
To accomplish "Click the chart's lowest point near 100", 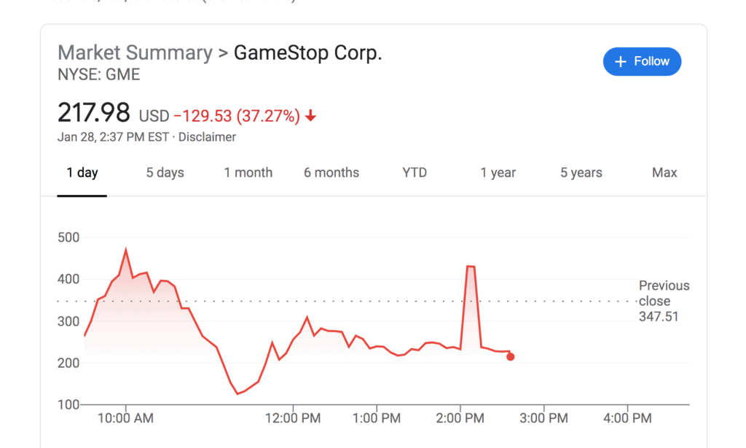I will (x=237, y=393).
